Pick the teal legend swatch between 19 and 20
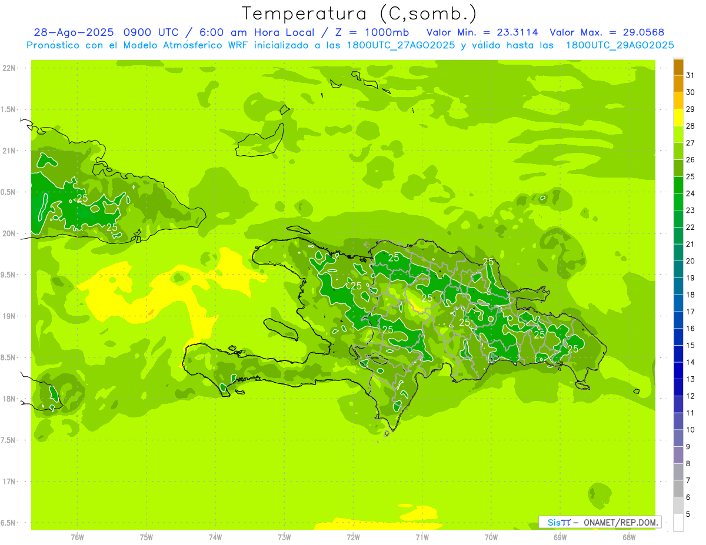This screenshot has width=706, height=545. coord(678,270)
